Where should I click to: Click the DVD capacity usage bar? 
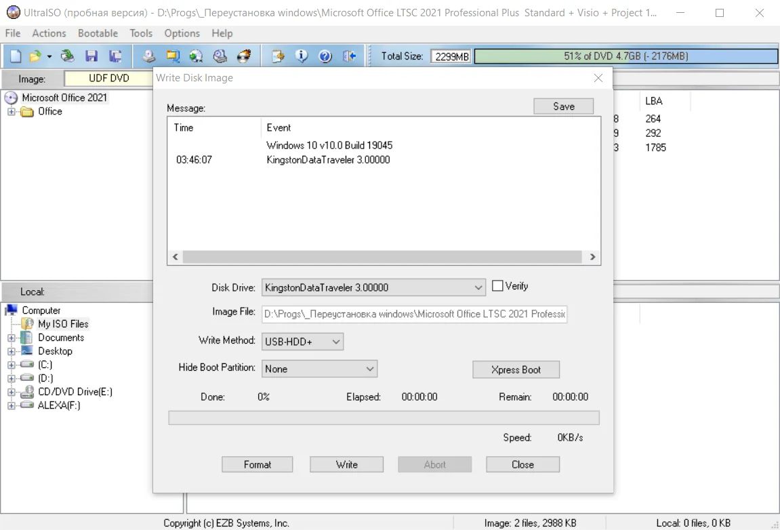click(625, 56)
